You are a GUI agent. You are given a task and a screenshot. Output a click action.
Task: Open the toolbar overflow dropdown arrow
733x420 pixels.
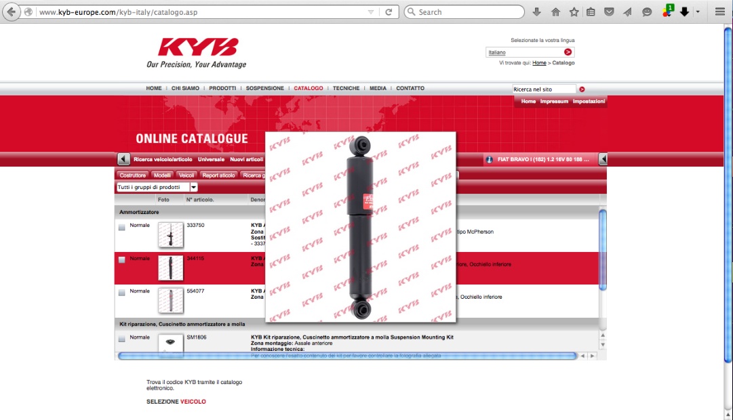[x=698, y=12]
